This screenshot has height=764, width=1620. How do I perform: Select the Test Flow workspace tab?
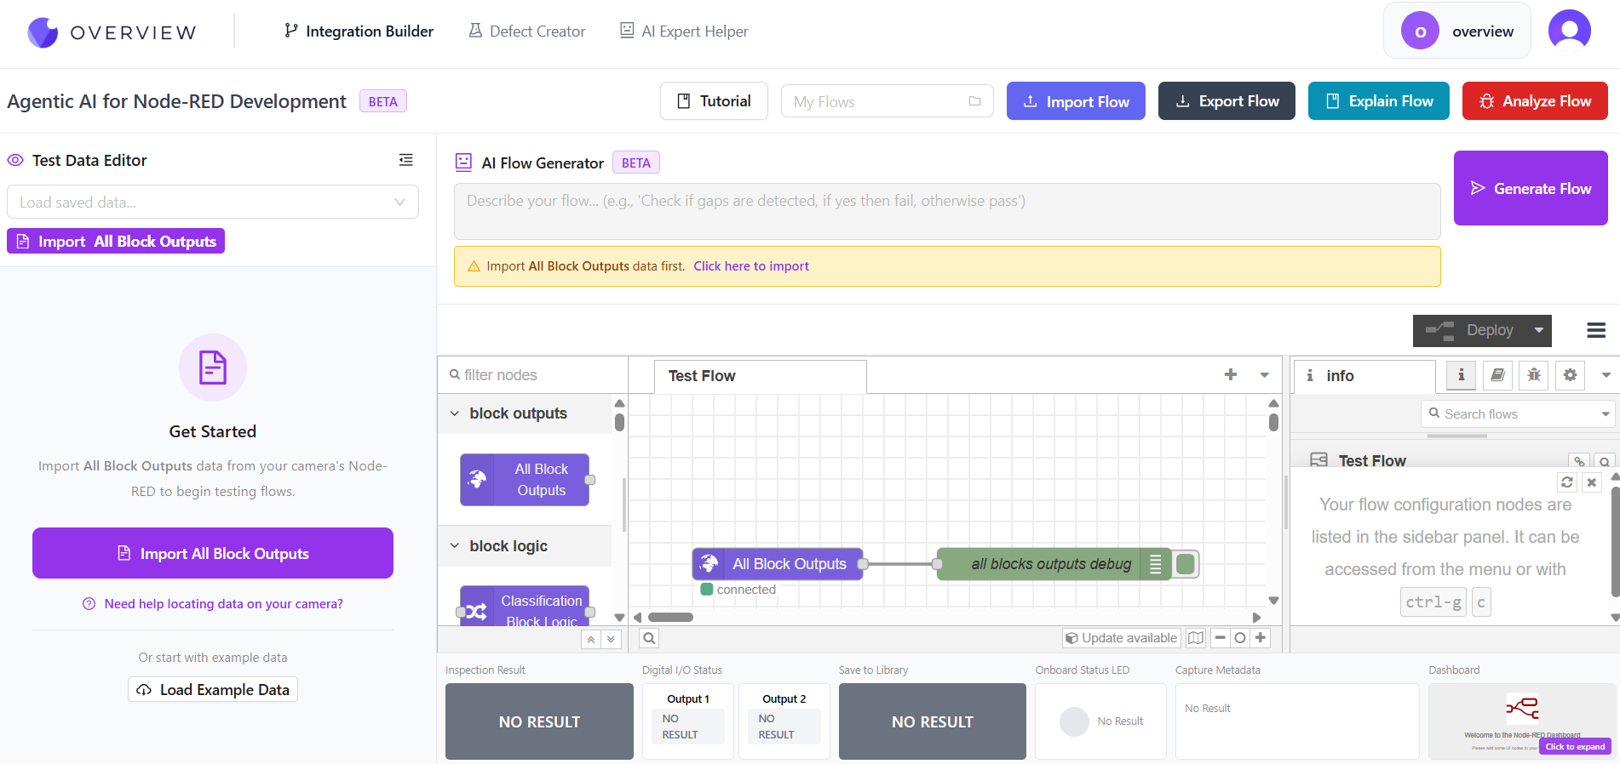[702, 376]
